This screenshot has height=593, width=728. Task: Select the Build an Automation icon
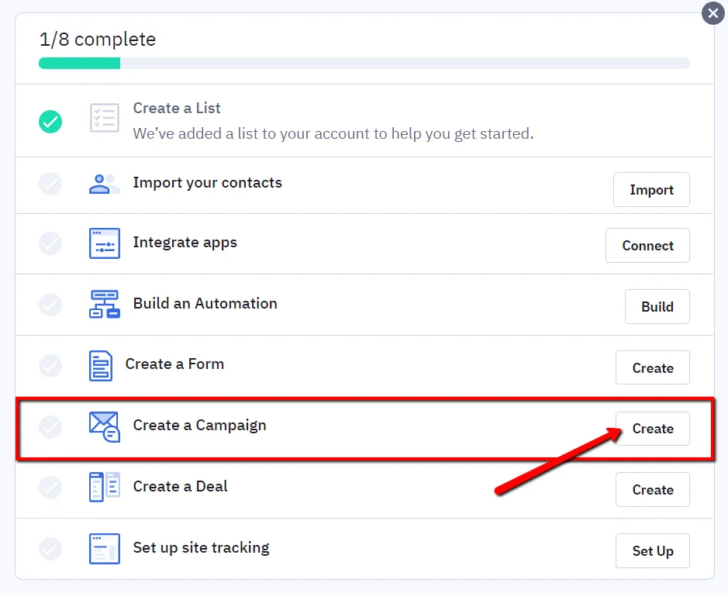tap(105, 304)
